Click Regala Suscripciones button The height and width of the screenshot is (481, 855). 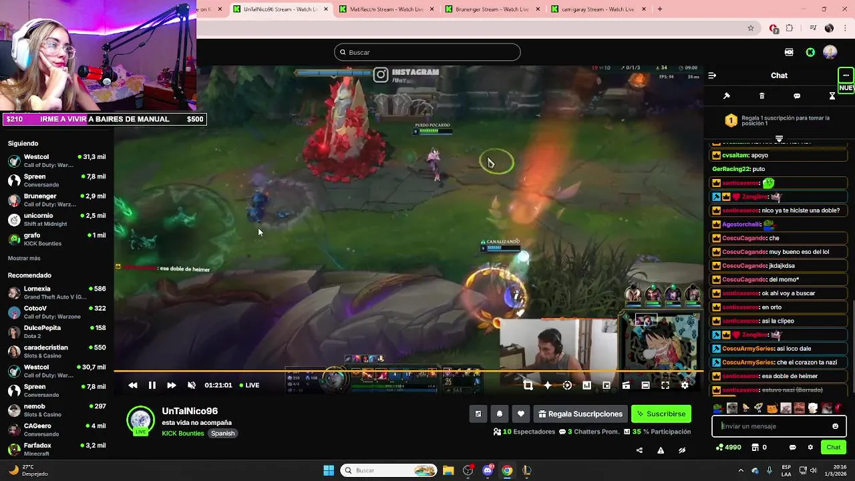[580, 414]
